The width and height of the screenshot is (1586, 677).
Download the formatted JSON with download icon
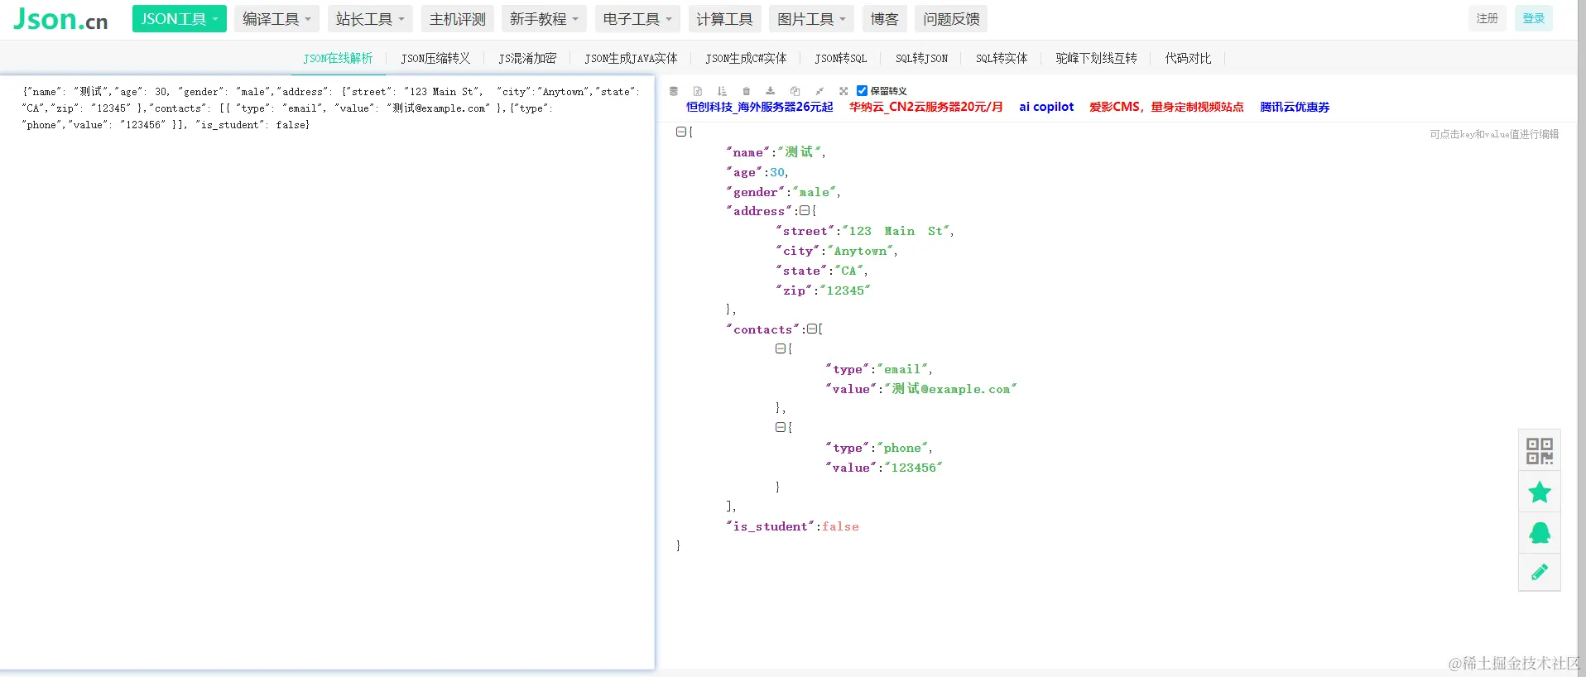[771, 91]
